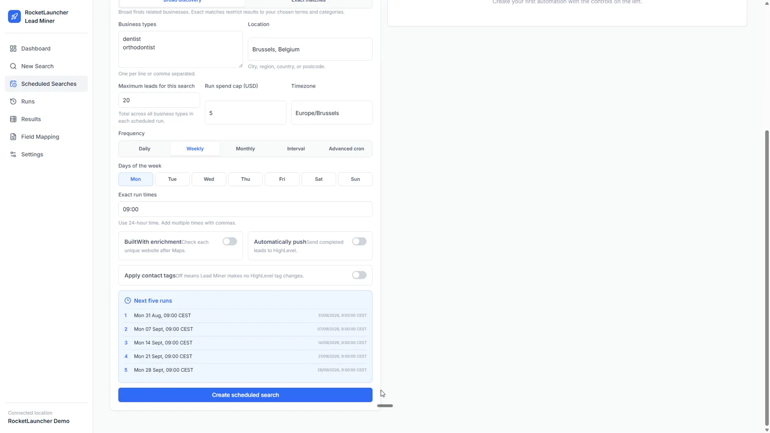Select Fri as a run day
Viewport: 770px width, 433px height.
pos(282,179)
